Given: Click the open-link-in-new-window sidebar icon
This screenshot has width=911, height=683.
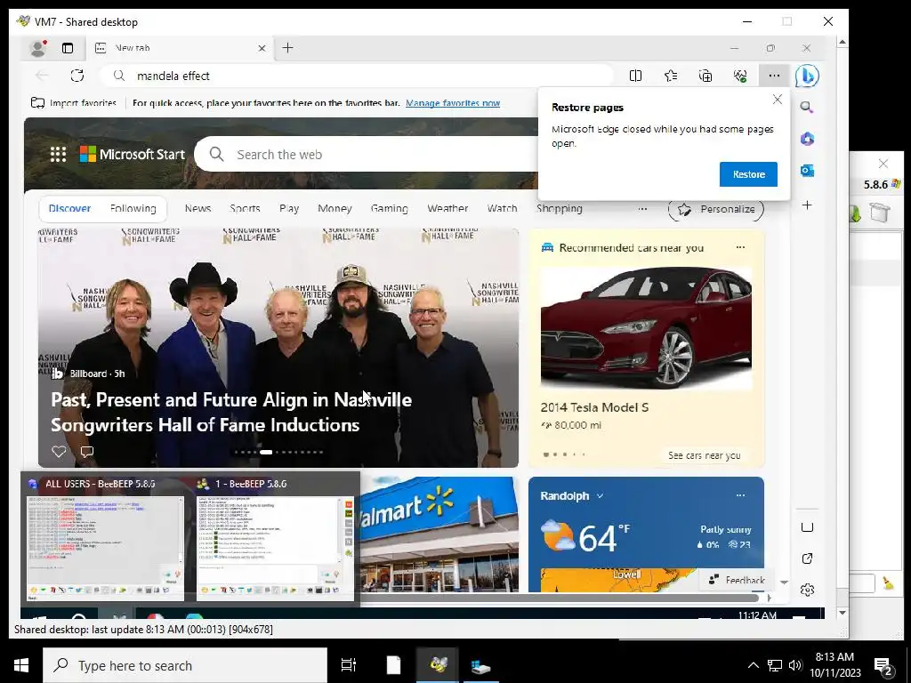Looking at the screenshot, I should (807, 558).
